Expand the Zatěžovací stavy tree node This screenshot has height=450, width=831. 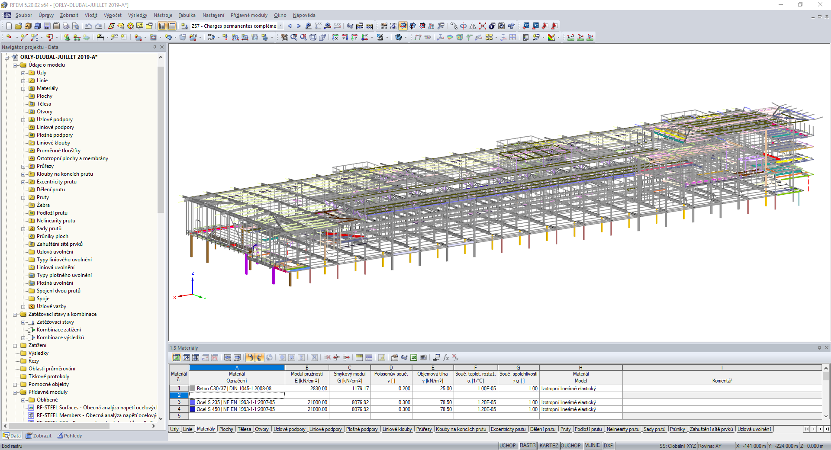(24, 322)
